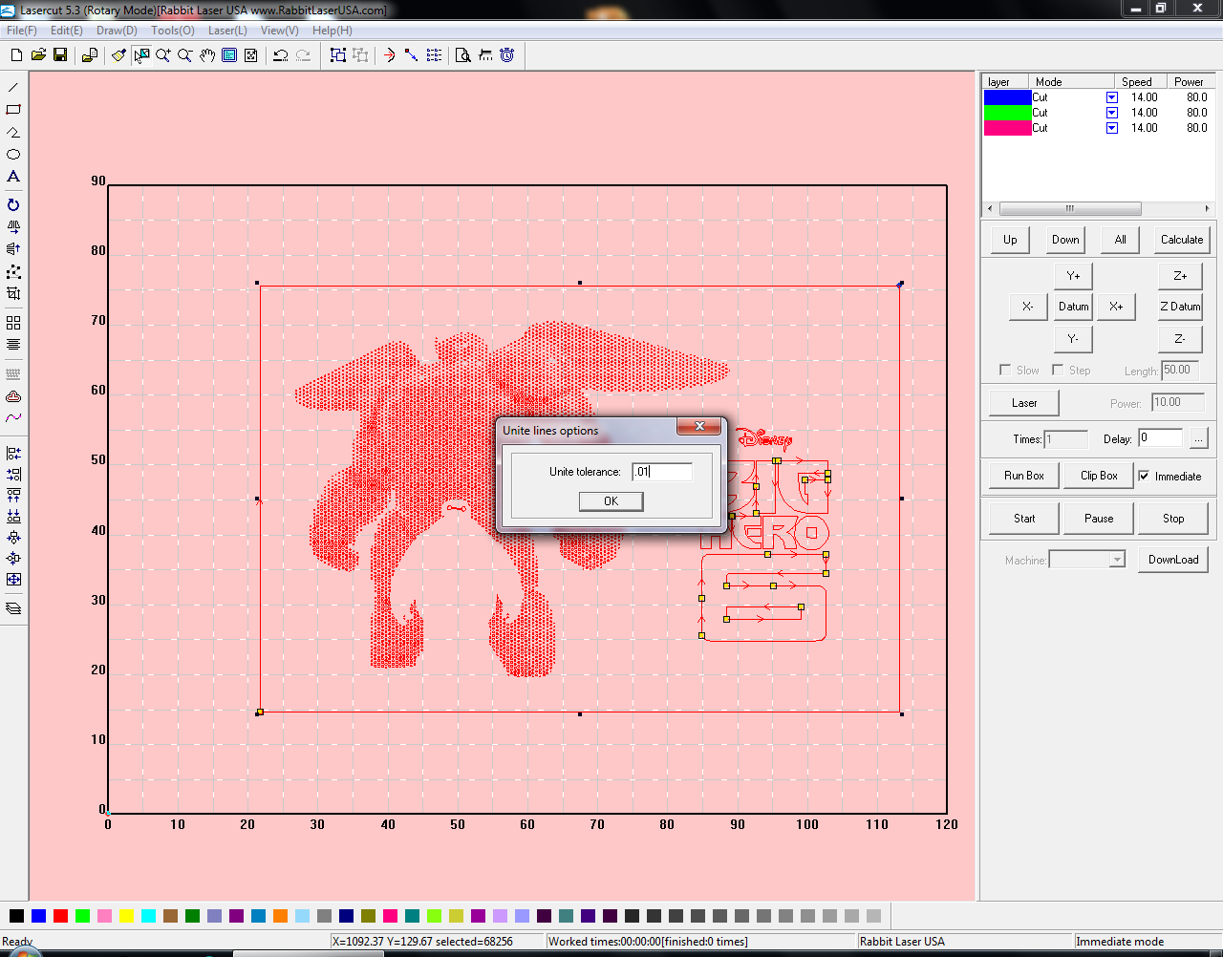Create a new file from the toolbar
The image size is (1223, 957).
click(x=16, y=55)
